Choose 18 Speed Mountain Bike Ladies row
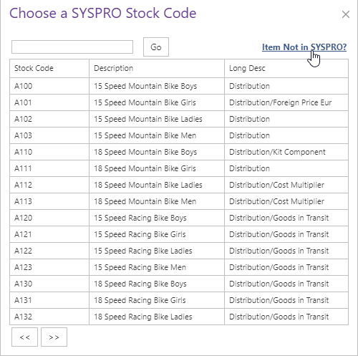Viewport: 358px width, 356px height. (x=179, y=185)
